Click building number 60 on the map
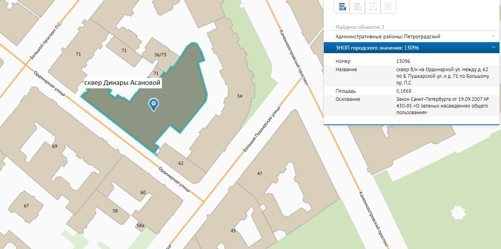 143,192
